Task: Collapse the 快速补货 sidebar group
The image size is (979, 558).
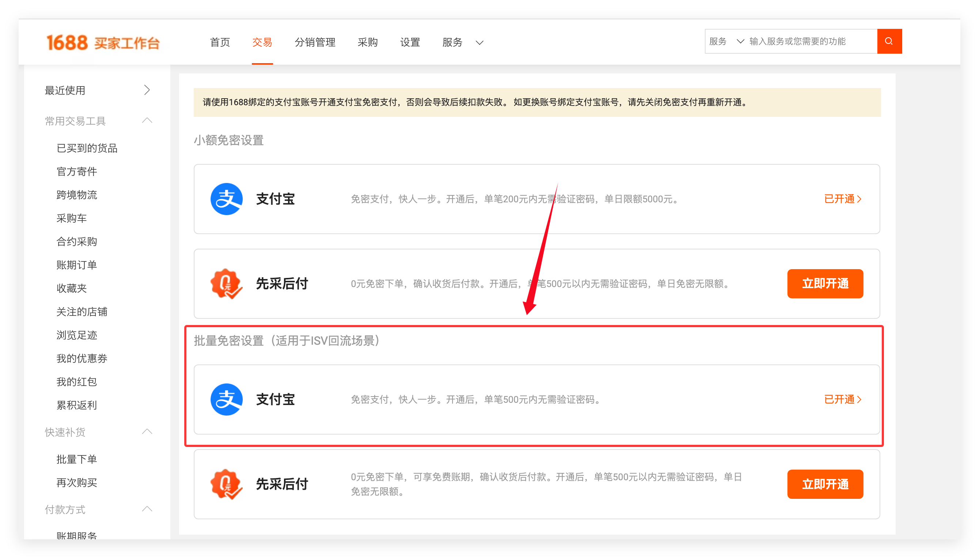Action: 147,432
